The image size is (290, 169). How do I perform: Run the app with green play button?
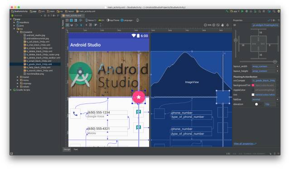(242, 11)
